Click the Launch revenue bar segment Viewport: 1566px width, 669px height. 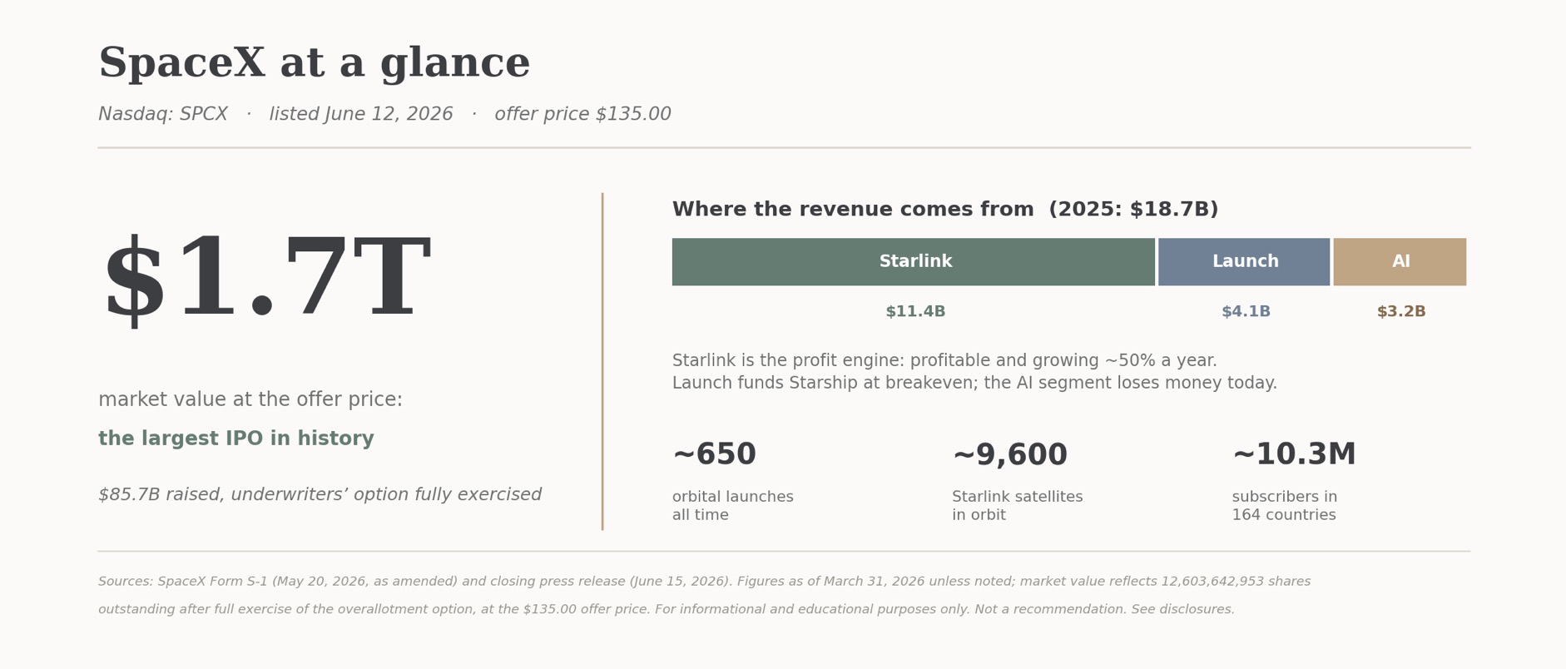coord(1244,262)
